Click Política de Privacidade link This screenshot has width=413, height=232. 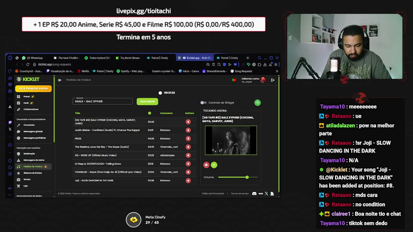(213, 194)
